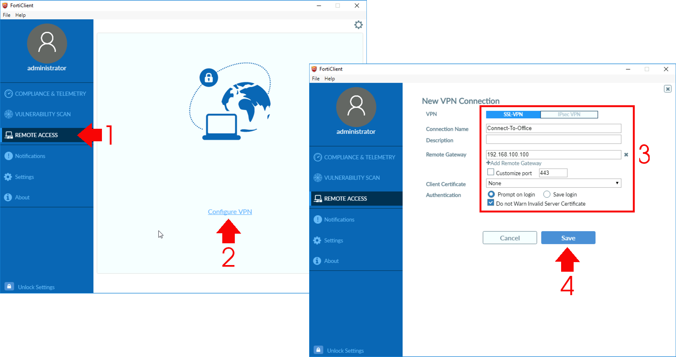Click the Remote Gateway address field
The height and width of the screenshot is (357, 676).
pos(554,155)
